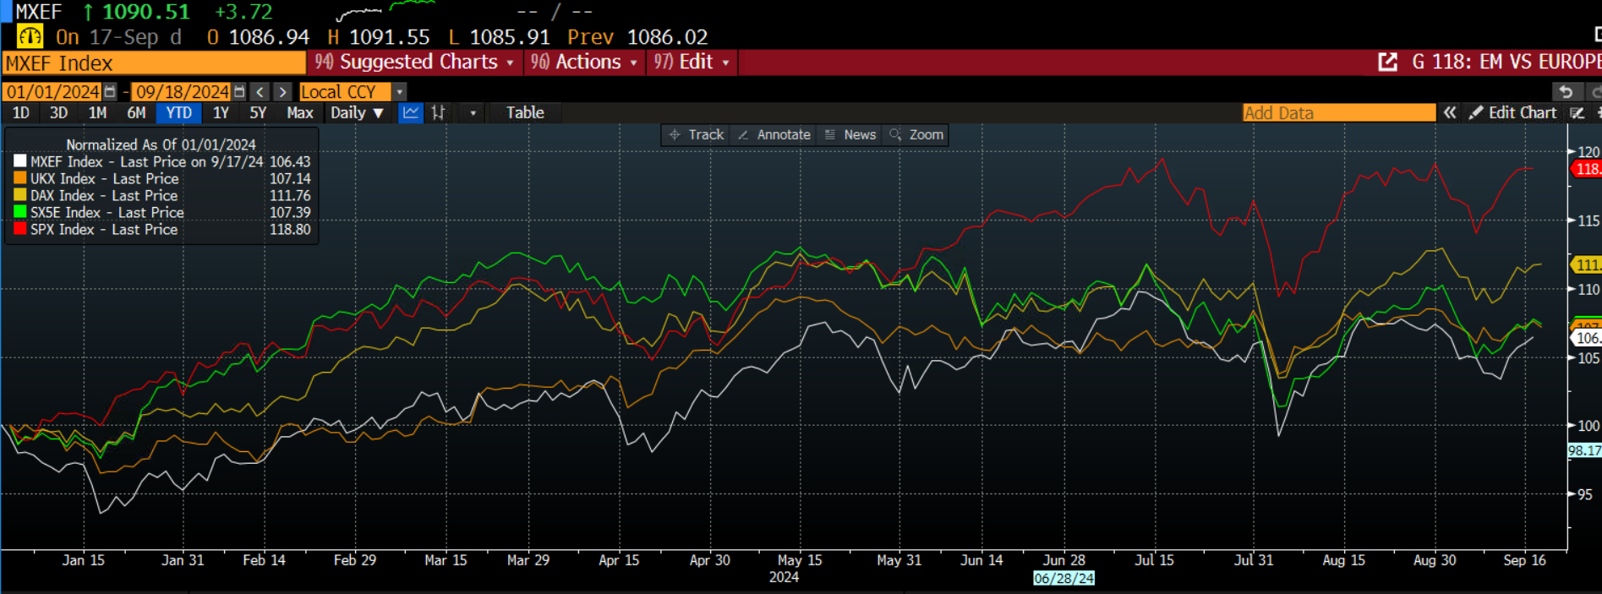Viewport: 1602px width, 594px height.
Task: Select the 1Y time range tab
Action: [x=221, y=112]
